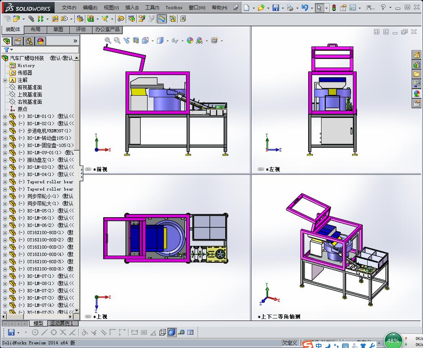The image size is (423, 348).
Task: Expand the 注解 tree node
Action: [x=5, y=80]
